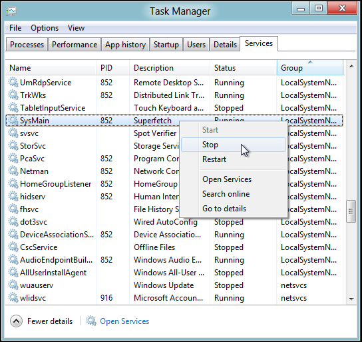Click gear icon next to UmRdpService
Image resolution: width=362 pixels, height=342 pixels.
(x=13, y=82)
